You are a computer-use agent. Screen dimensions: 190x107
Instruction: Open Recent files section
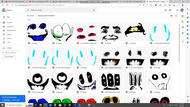[9, 34]
